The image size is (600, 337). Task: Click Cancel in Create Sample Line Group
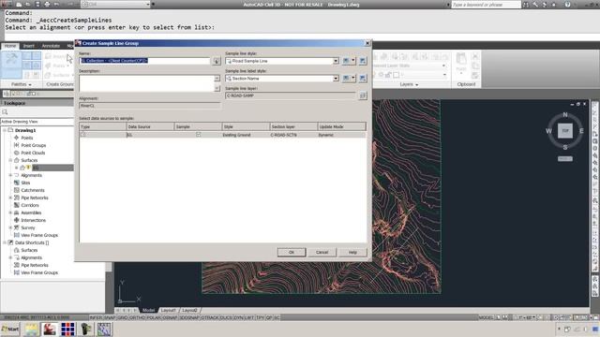click(322, 252)
